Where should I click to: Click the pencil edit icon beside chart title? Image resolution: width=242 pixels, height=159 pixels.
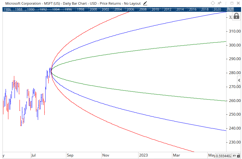[145, 3]
